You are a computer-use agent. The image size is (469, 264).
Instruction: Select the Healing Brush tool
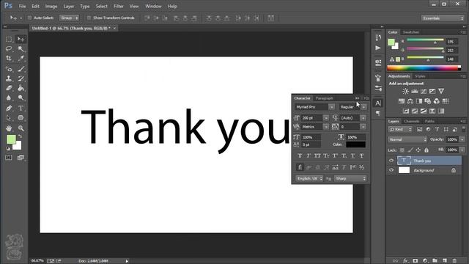(x=9, y=69)
